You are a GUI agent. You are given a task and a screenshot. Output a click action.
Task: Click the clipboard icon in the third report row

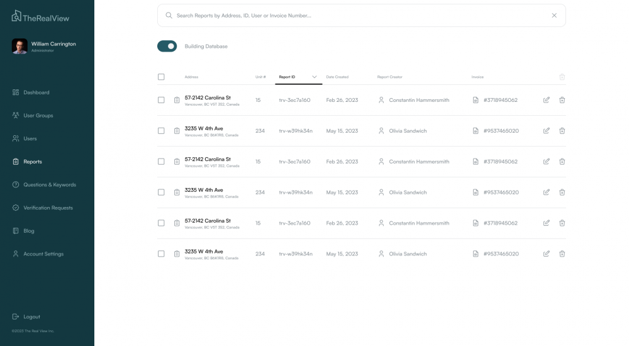177,162
